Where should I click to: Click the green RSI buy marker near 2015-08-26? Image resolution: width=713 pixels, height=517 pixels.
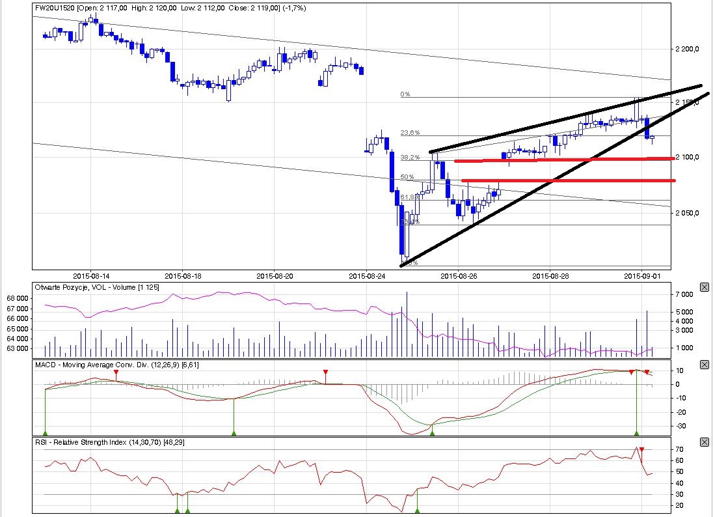tap(418, 510)
